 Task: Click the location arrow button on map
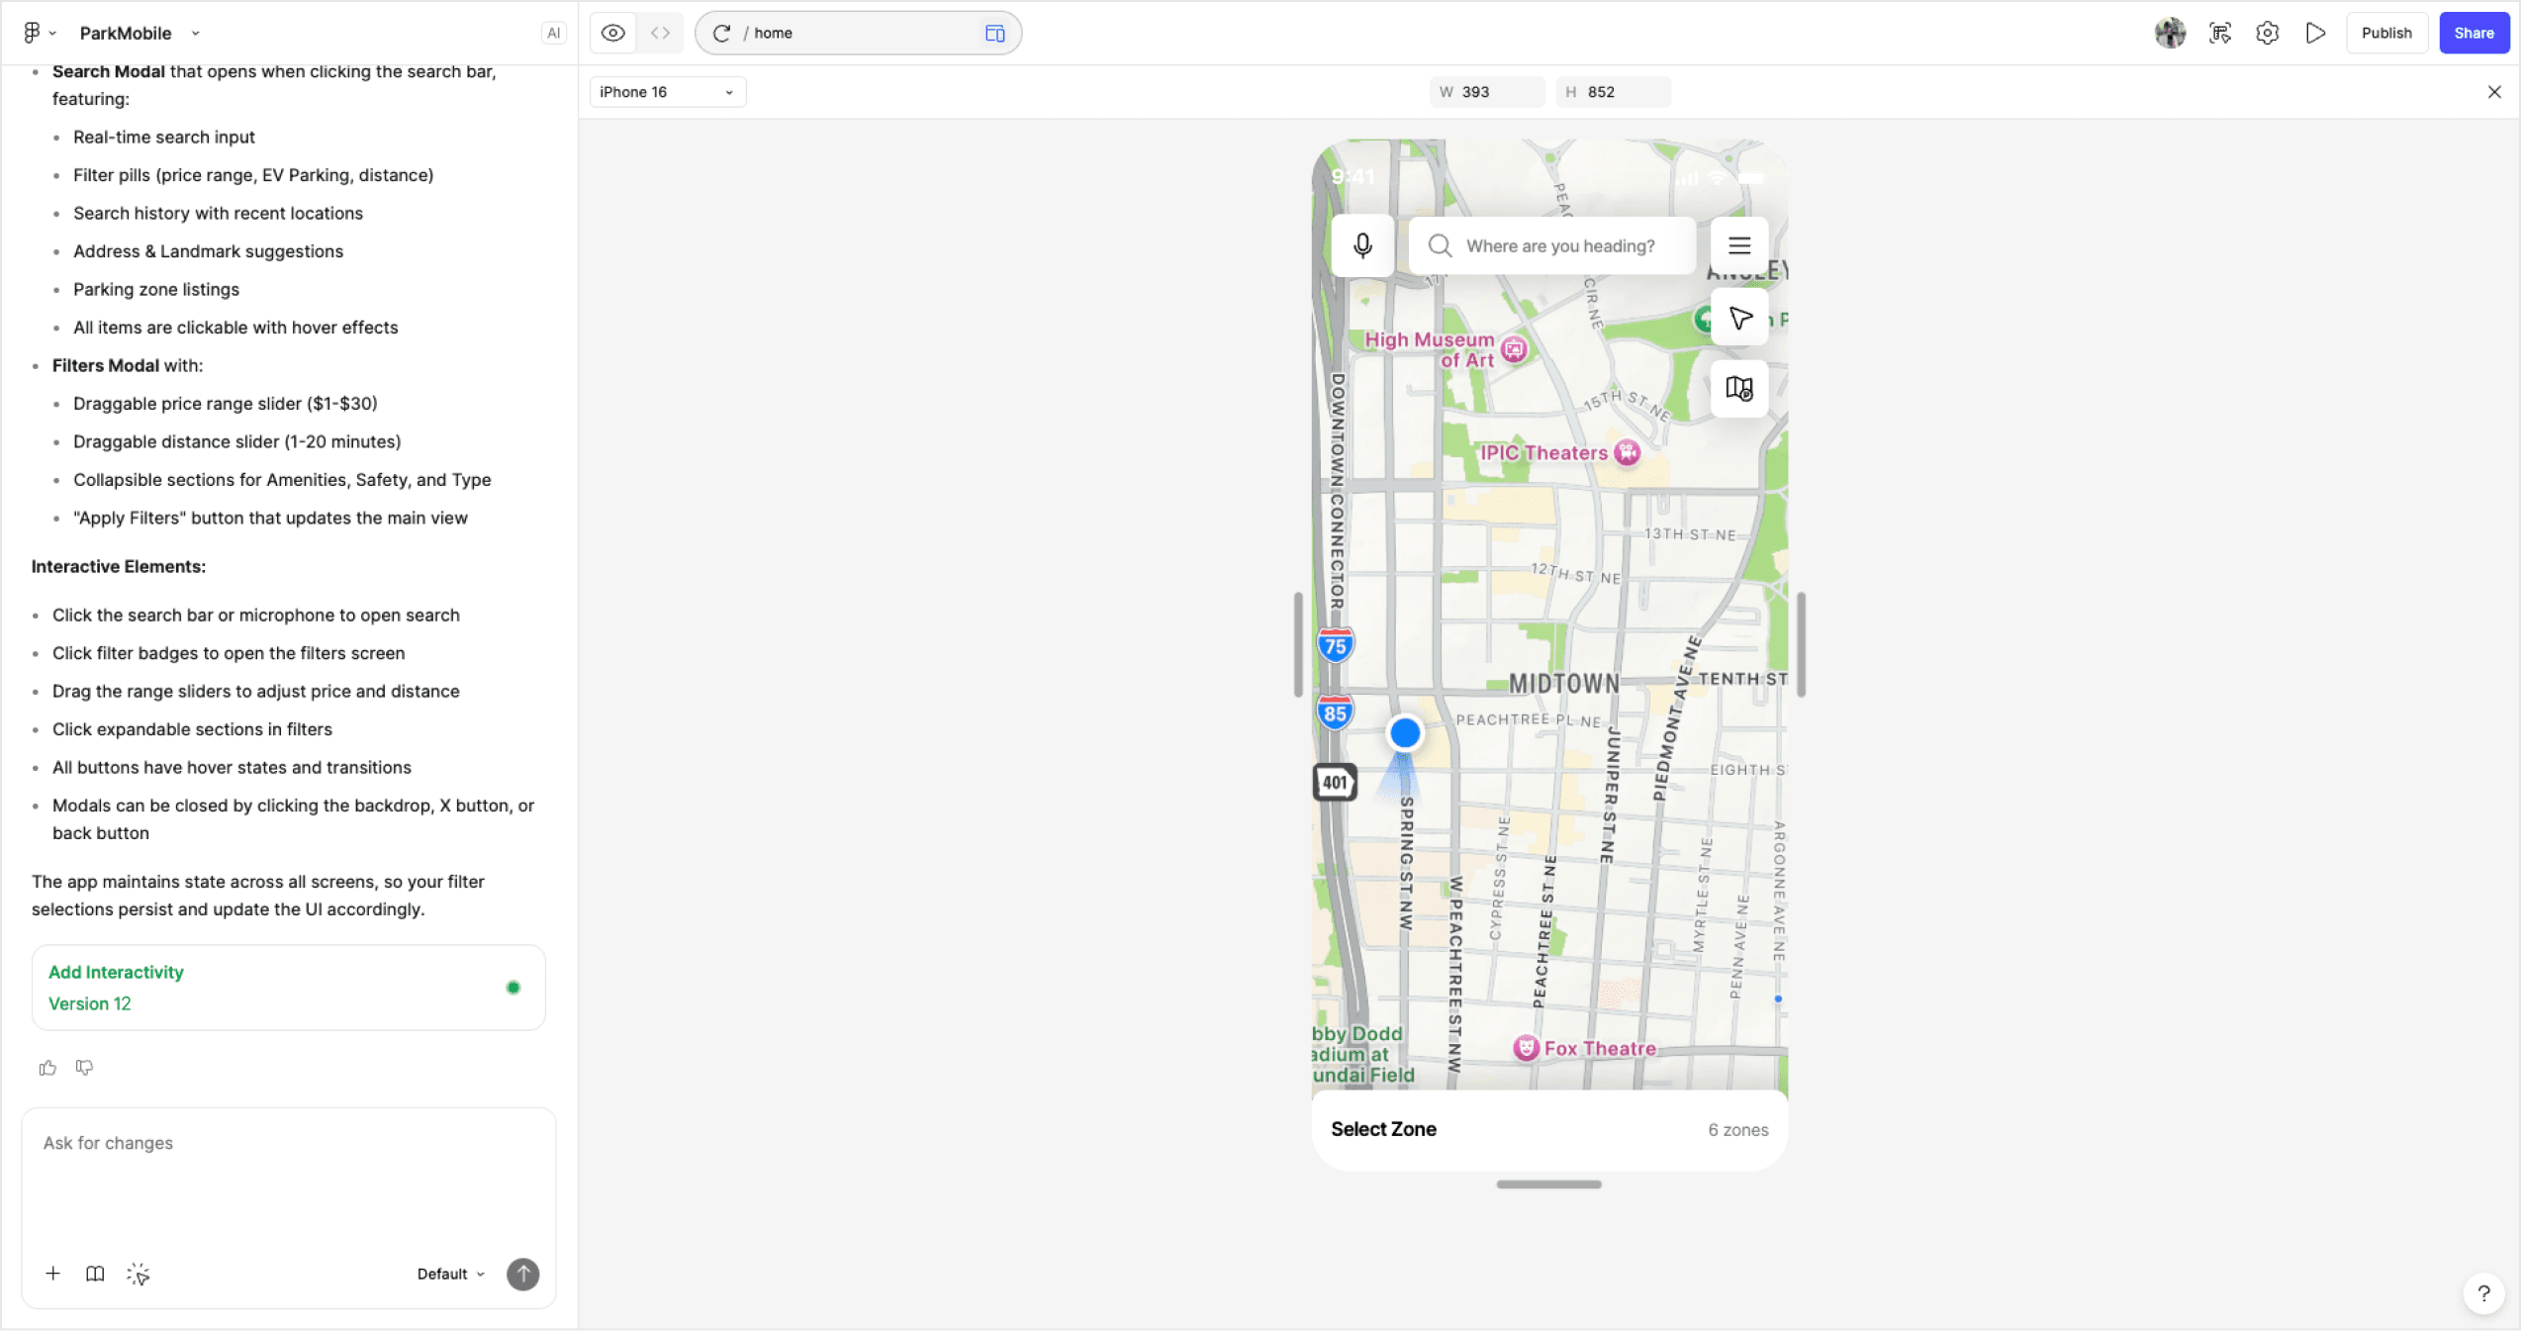pyautogui.click(x=1739, y=318)
